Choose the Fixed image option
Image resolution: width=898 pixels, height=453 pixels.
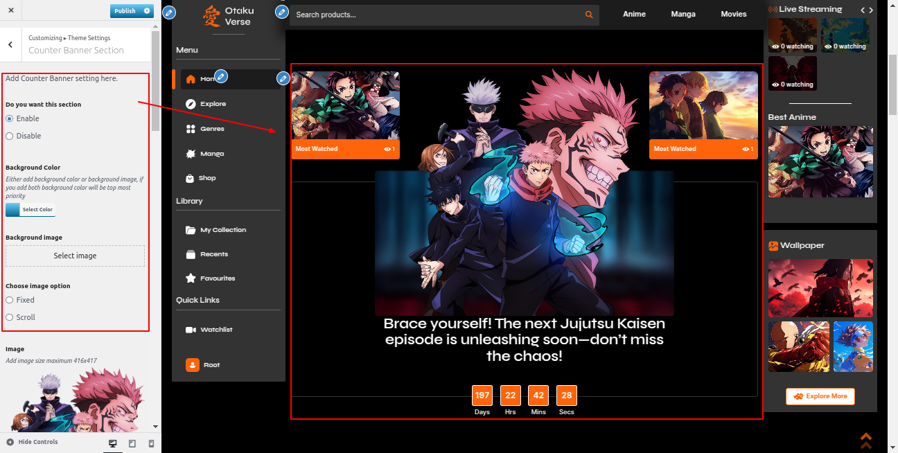click(10, 301)
